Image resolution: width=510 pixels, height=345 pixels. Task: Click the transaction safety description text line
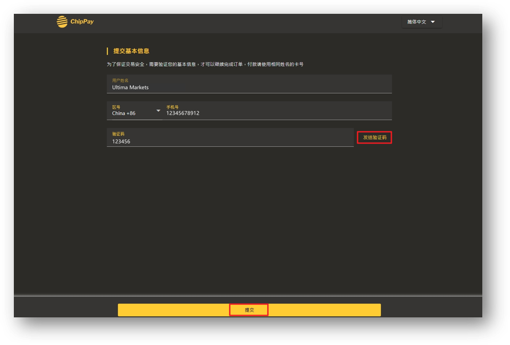205,64
